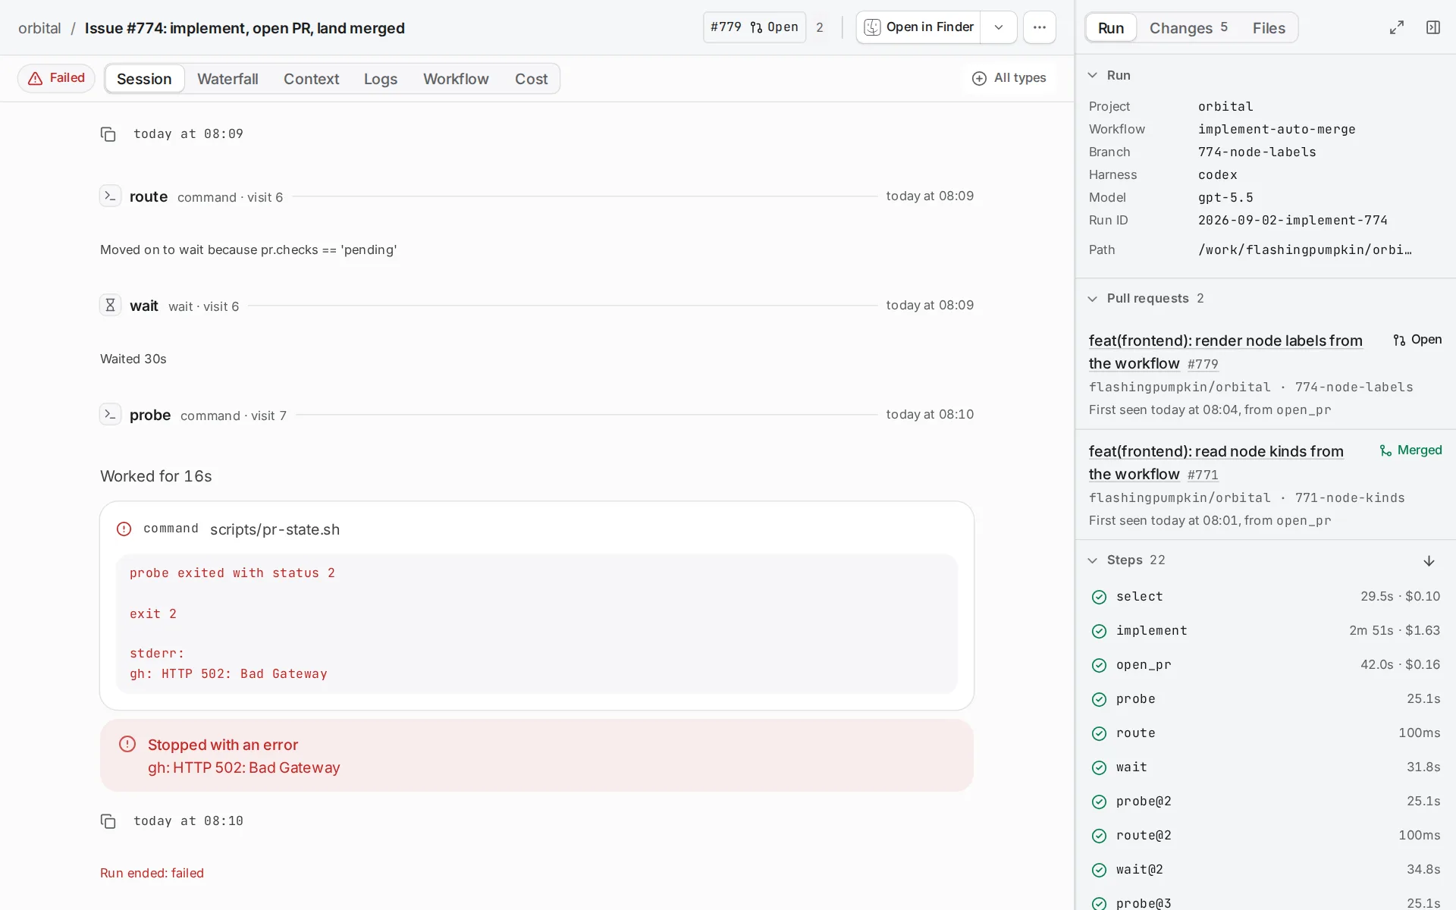This screenshot has width=1456, height=910.
Task: Collapse the Pull requests section
Action: pyautogui.click(x=1092, y=299)
